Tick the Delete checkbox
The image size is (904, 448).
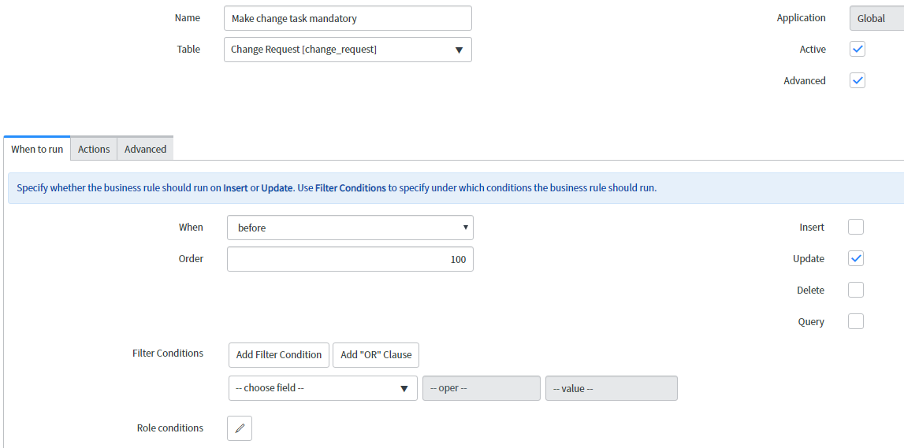856,290
